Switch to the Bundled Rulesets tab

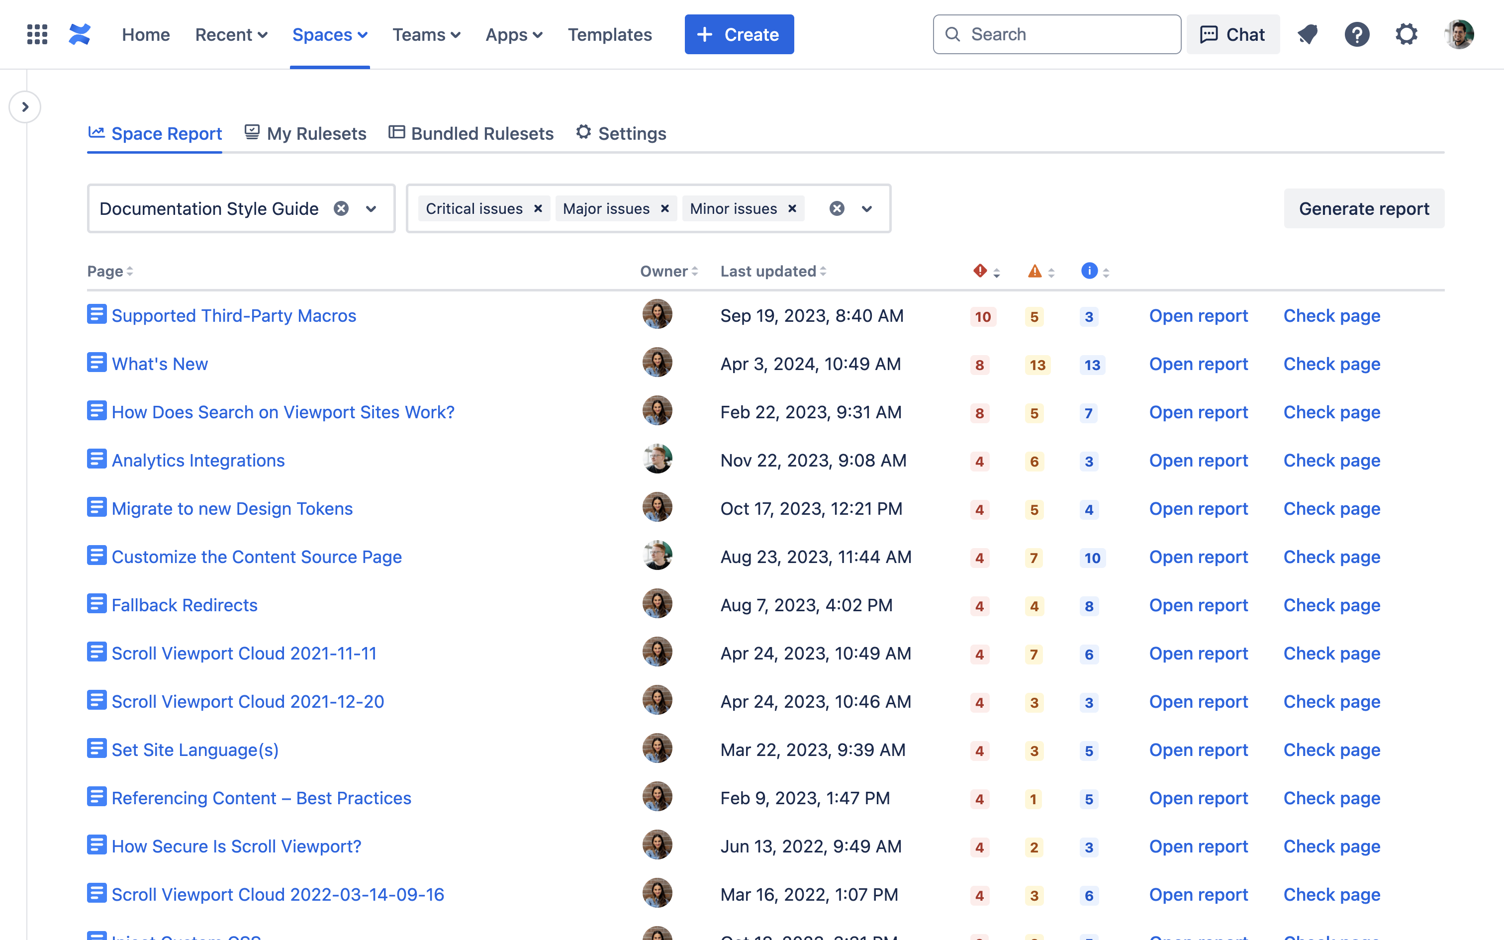tap(471, 134)
